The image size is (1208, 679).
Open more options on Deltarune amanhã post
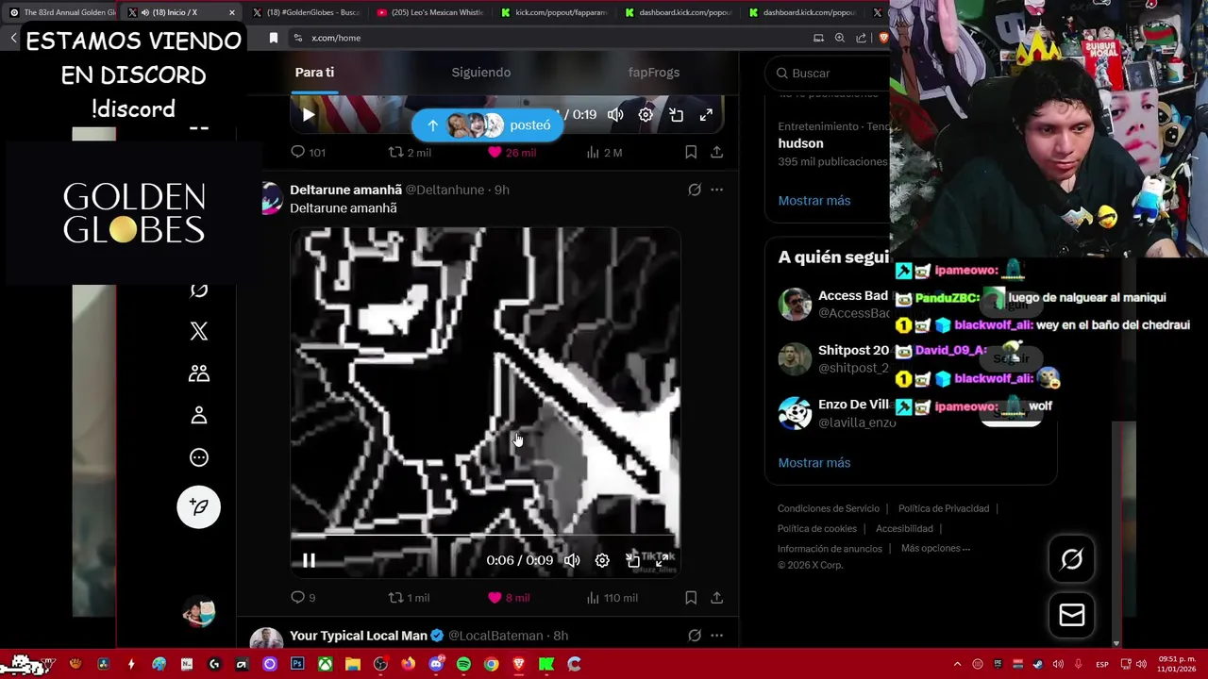(717, 190)
